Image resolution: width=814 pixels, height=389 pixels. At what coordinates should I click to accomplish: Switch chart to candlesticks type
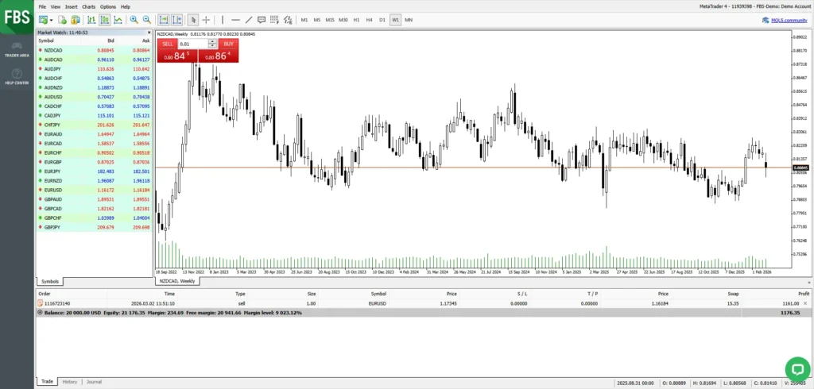tap(105, 20)
